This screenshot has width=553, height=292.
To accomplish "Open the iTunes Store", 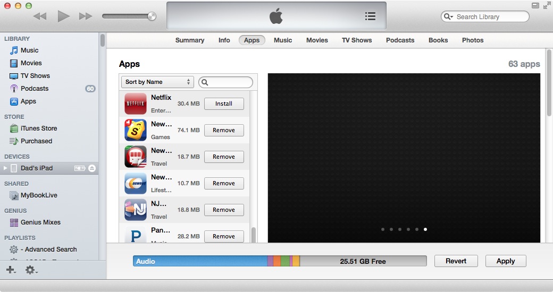I will [x=38, y=128].
